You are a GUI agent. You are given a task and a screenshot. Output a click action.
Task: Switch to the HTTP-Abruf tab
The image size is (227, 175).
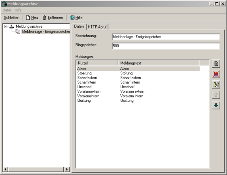click(x=97, y=27)
